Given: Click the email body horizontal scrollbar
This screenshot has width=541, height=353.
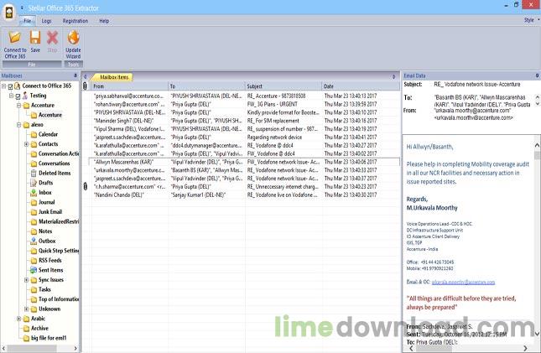Looking at the screenshot, I should pos(468,349).
